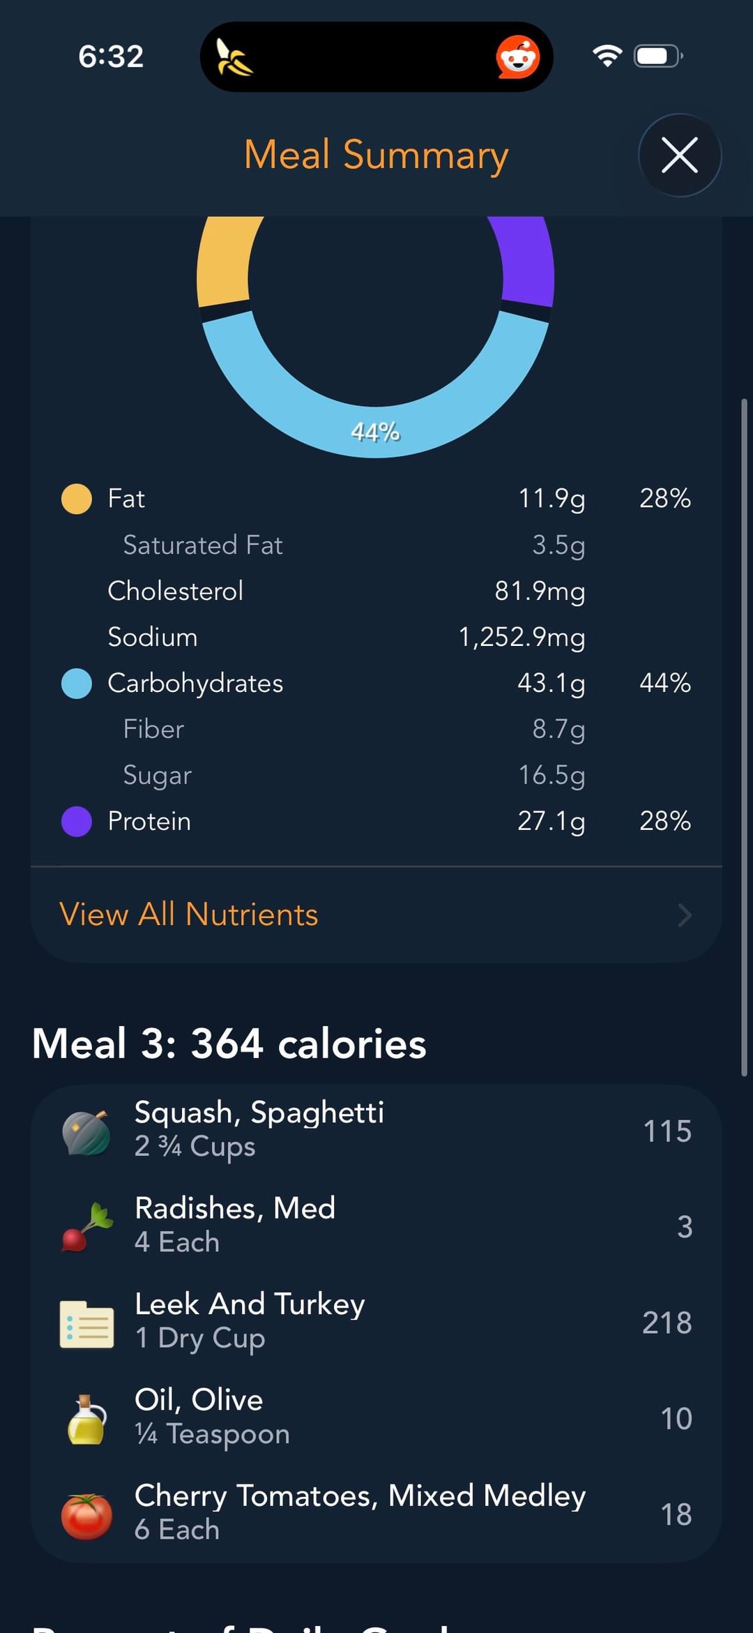Tap the Reddit icon in Dynamic Island
The height and width of the screenshot is (1633, 753).
point(517,57)
